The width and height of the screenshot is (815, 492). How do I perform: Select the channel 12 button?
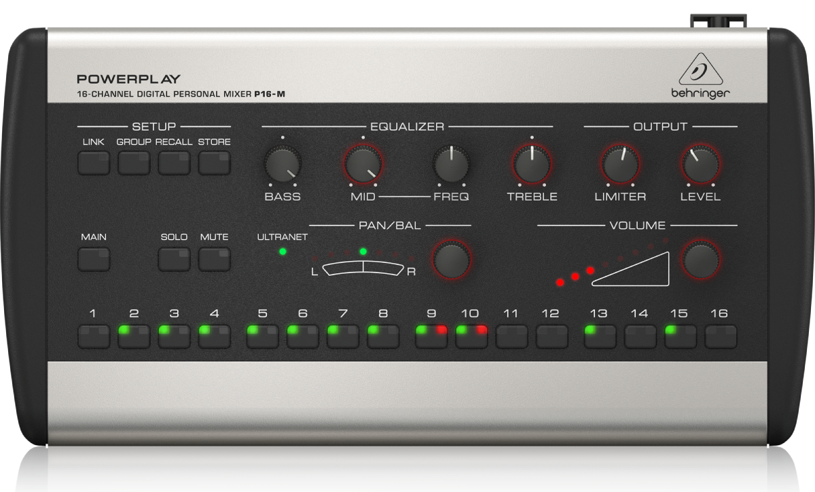[552, 336]
